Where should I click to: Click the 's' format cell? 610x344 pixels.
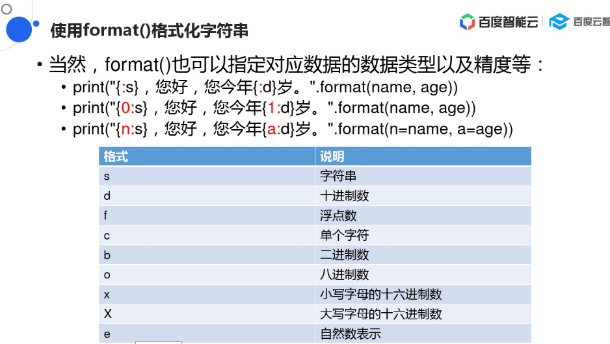pyautogui.click(x=207, y=176)
